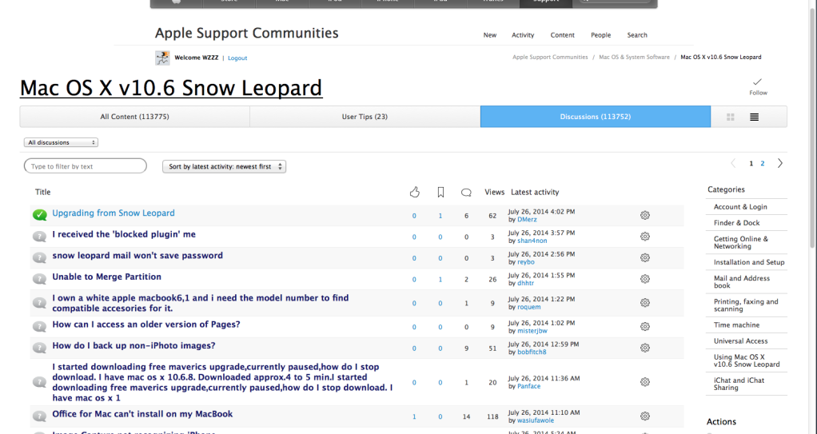Click speech bubble icon beside Unable to Merge Partition
Screen dimensions: 817x434
click(40, 279)
